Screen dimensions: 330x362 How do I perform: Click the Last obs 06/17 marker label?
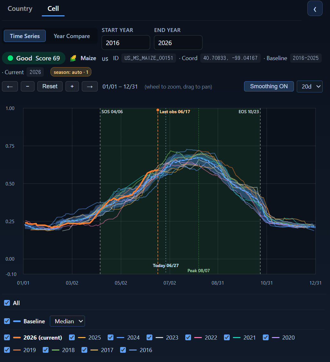175,112
